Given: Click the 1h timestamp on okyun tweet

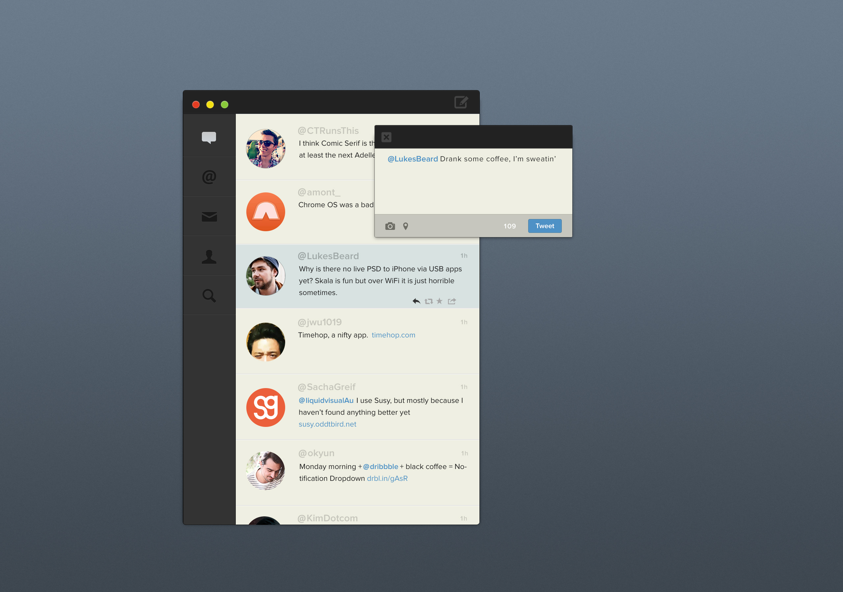Looking at the screenshot, I should (x=464, y=453).
